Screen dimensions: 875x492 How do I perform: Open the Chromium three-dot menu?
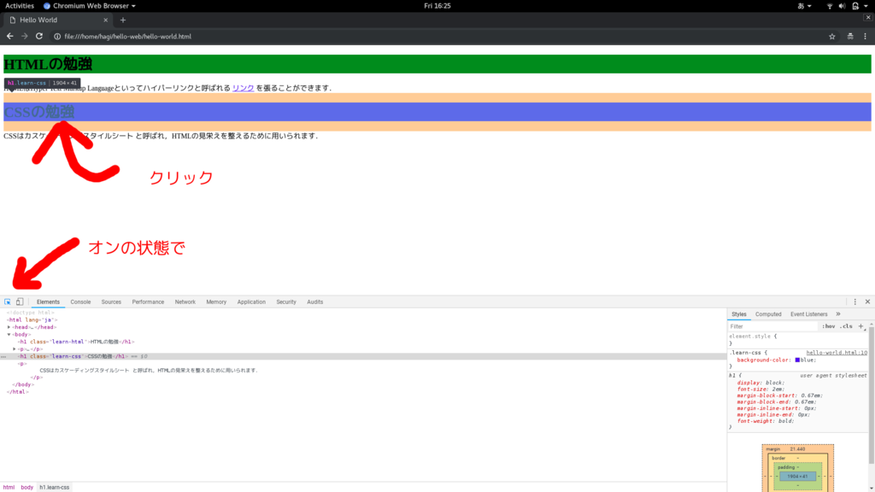[866, 36]
